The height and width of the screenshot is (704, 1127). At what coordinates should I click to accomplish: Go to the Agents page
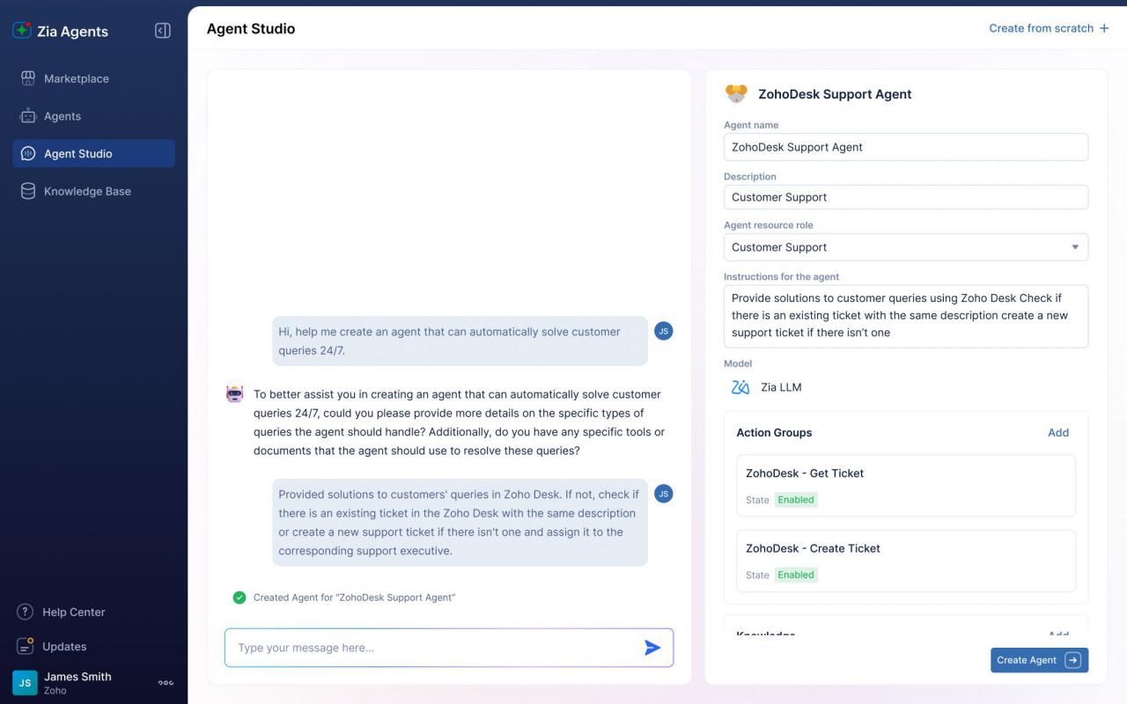pos(63,116)
